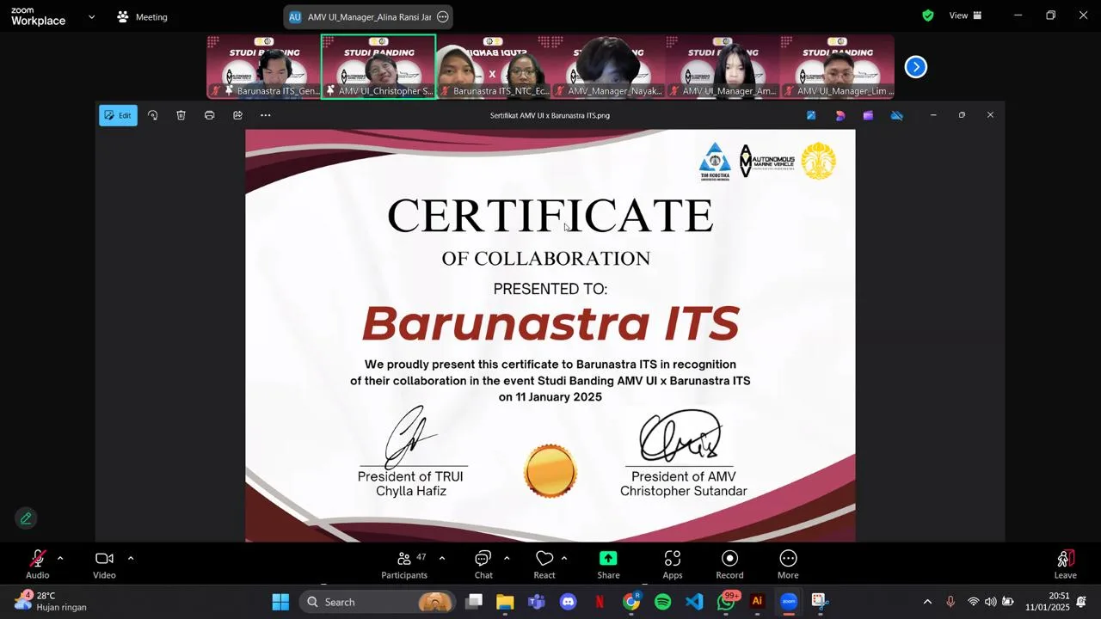Image resolution: width=1101 pixels, height=619 pixels.
Task: Open the View layout menu
Action: point(965,15)
